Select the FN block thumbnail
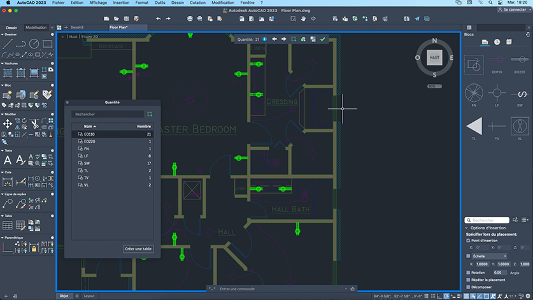533x300 pixels. pyautogui.click(x=474, y=93)
